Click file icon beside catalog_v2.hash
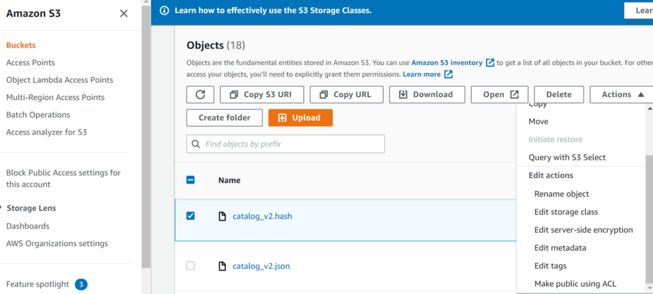The image size is (653, 294). [x=222, y=216]
